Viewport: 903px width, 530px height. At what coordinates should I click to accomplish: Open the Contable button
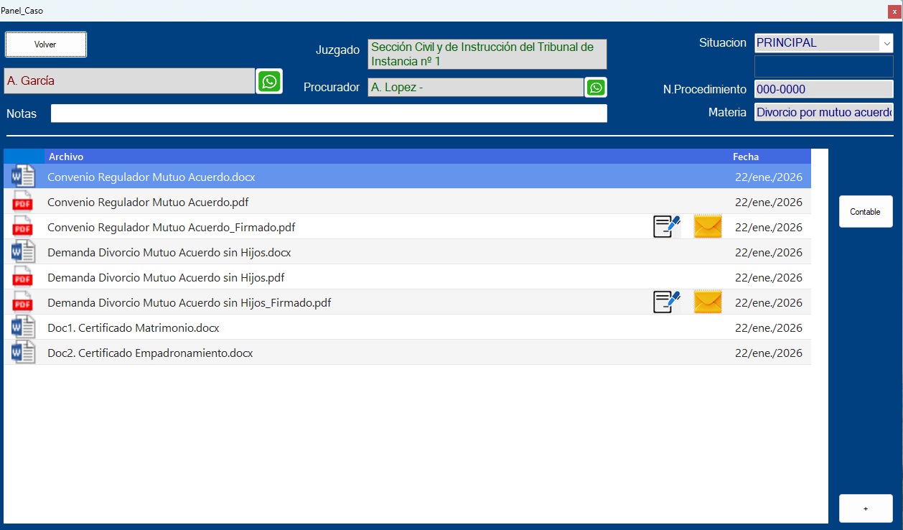(865, 212)
